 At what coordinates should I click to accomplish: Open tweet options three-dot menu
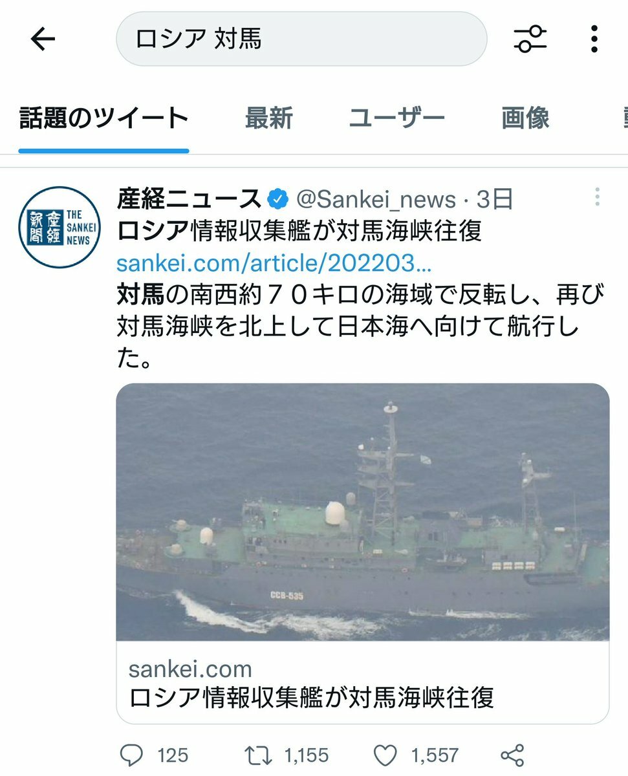[x=597, y=197]
